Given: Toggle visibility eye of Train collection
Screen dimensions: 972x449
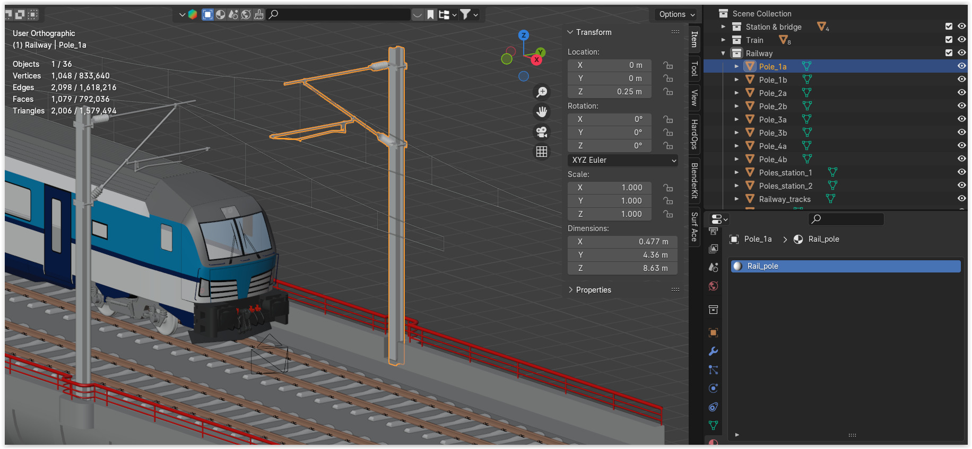Looking at the screenshot, I should coord(961,40).
